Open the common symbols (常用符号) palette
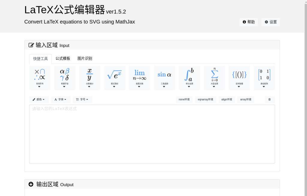The image size is (307, 196). (40, 78)
